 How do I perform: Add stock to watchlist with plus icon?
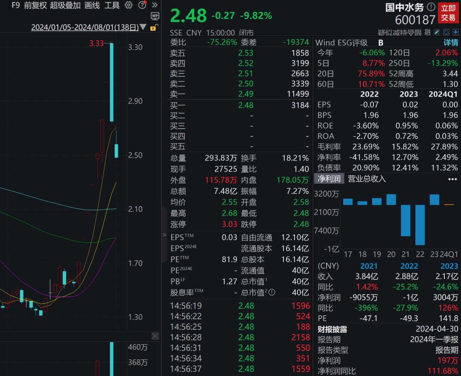coord(455,32)
